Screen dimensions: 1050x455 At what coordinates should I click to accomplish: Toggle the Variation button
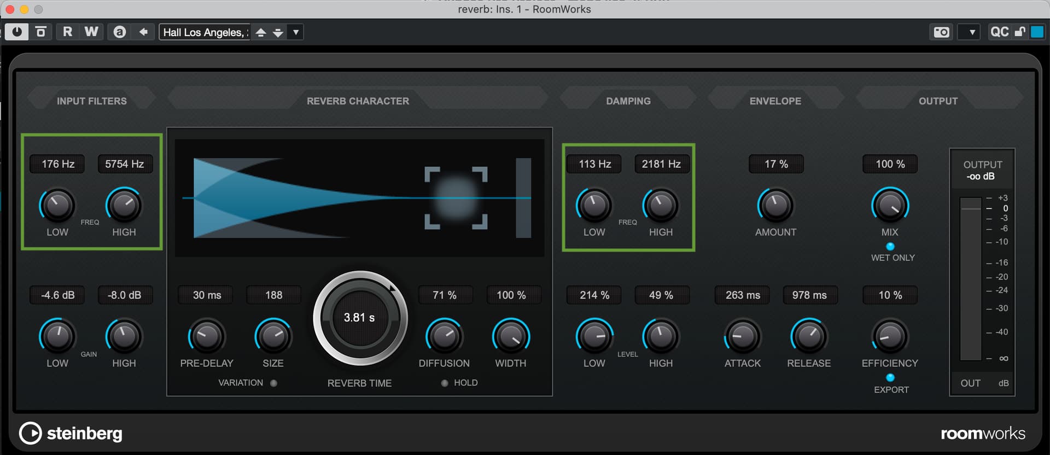273,383
